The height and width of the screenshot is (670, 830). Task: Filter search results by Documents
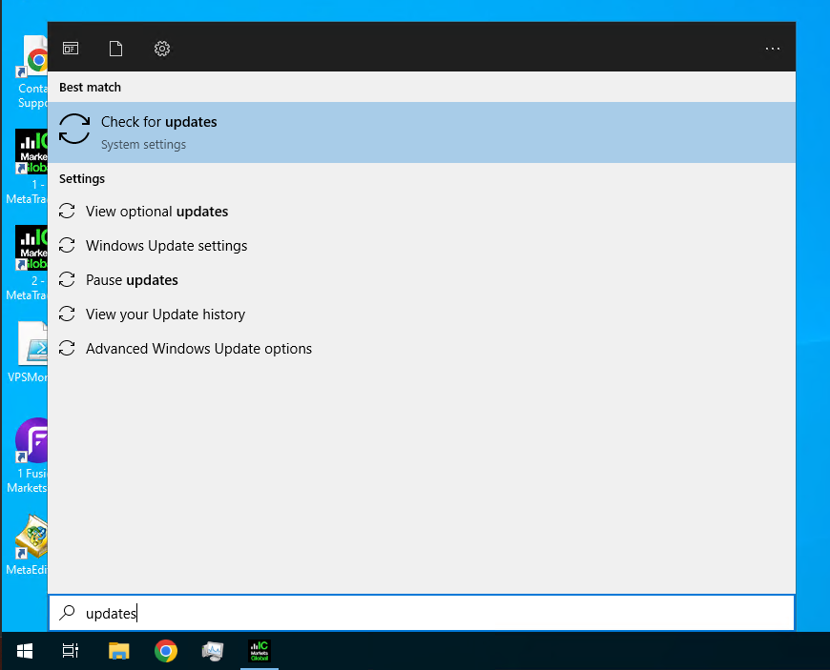(x=115, y=48)
